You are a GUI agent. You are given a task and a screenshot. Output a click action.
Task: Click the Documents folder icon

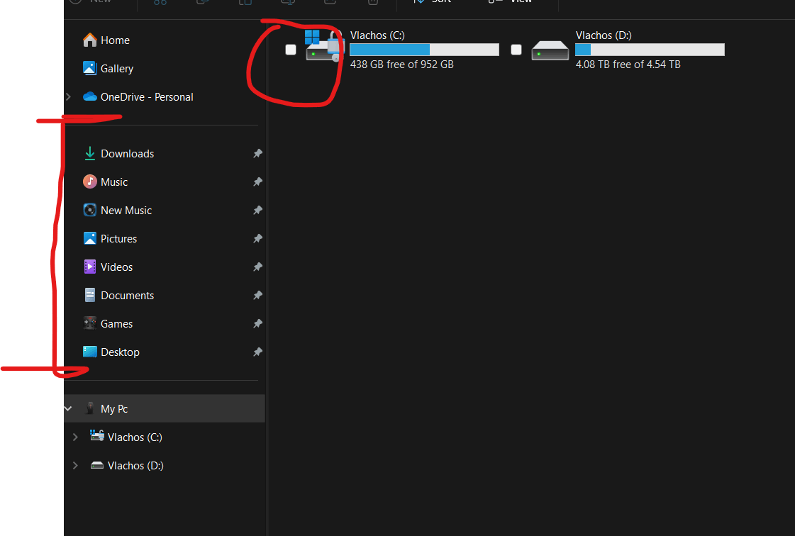[90, 295]
